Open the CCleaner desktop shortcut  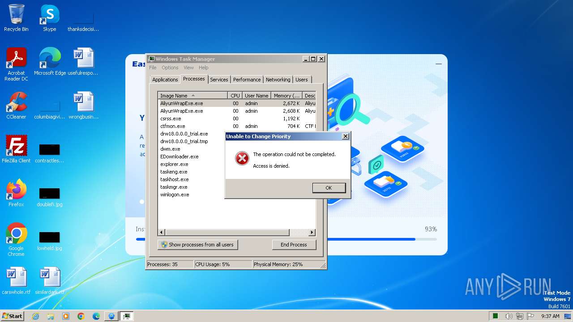16,106
